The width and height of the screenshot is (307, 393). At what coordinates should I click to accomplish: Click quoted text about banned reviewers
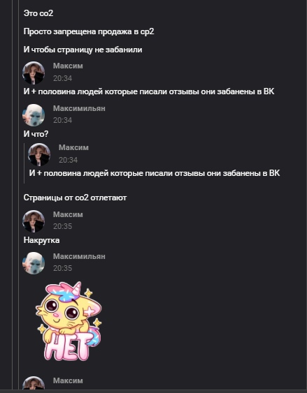[155, 173]
